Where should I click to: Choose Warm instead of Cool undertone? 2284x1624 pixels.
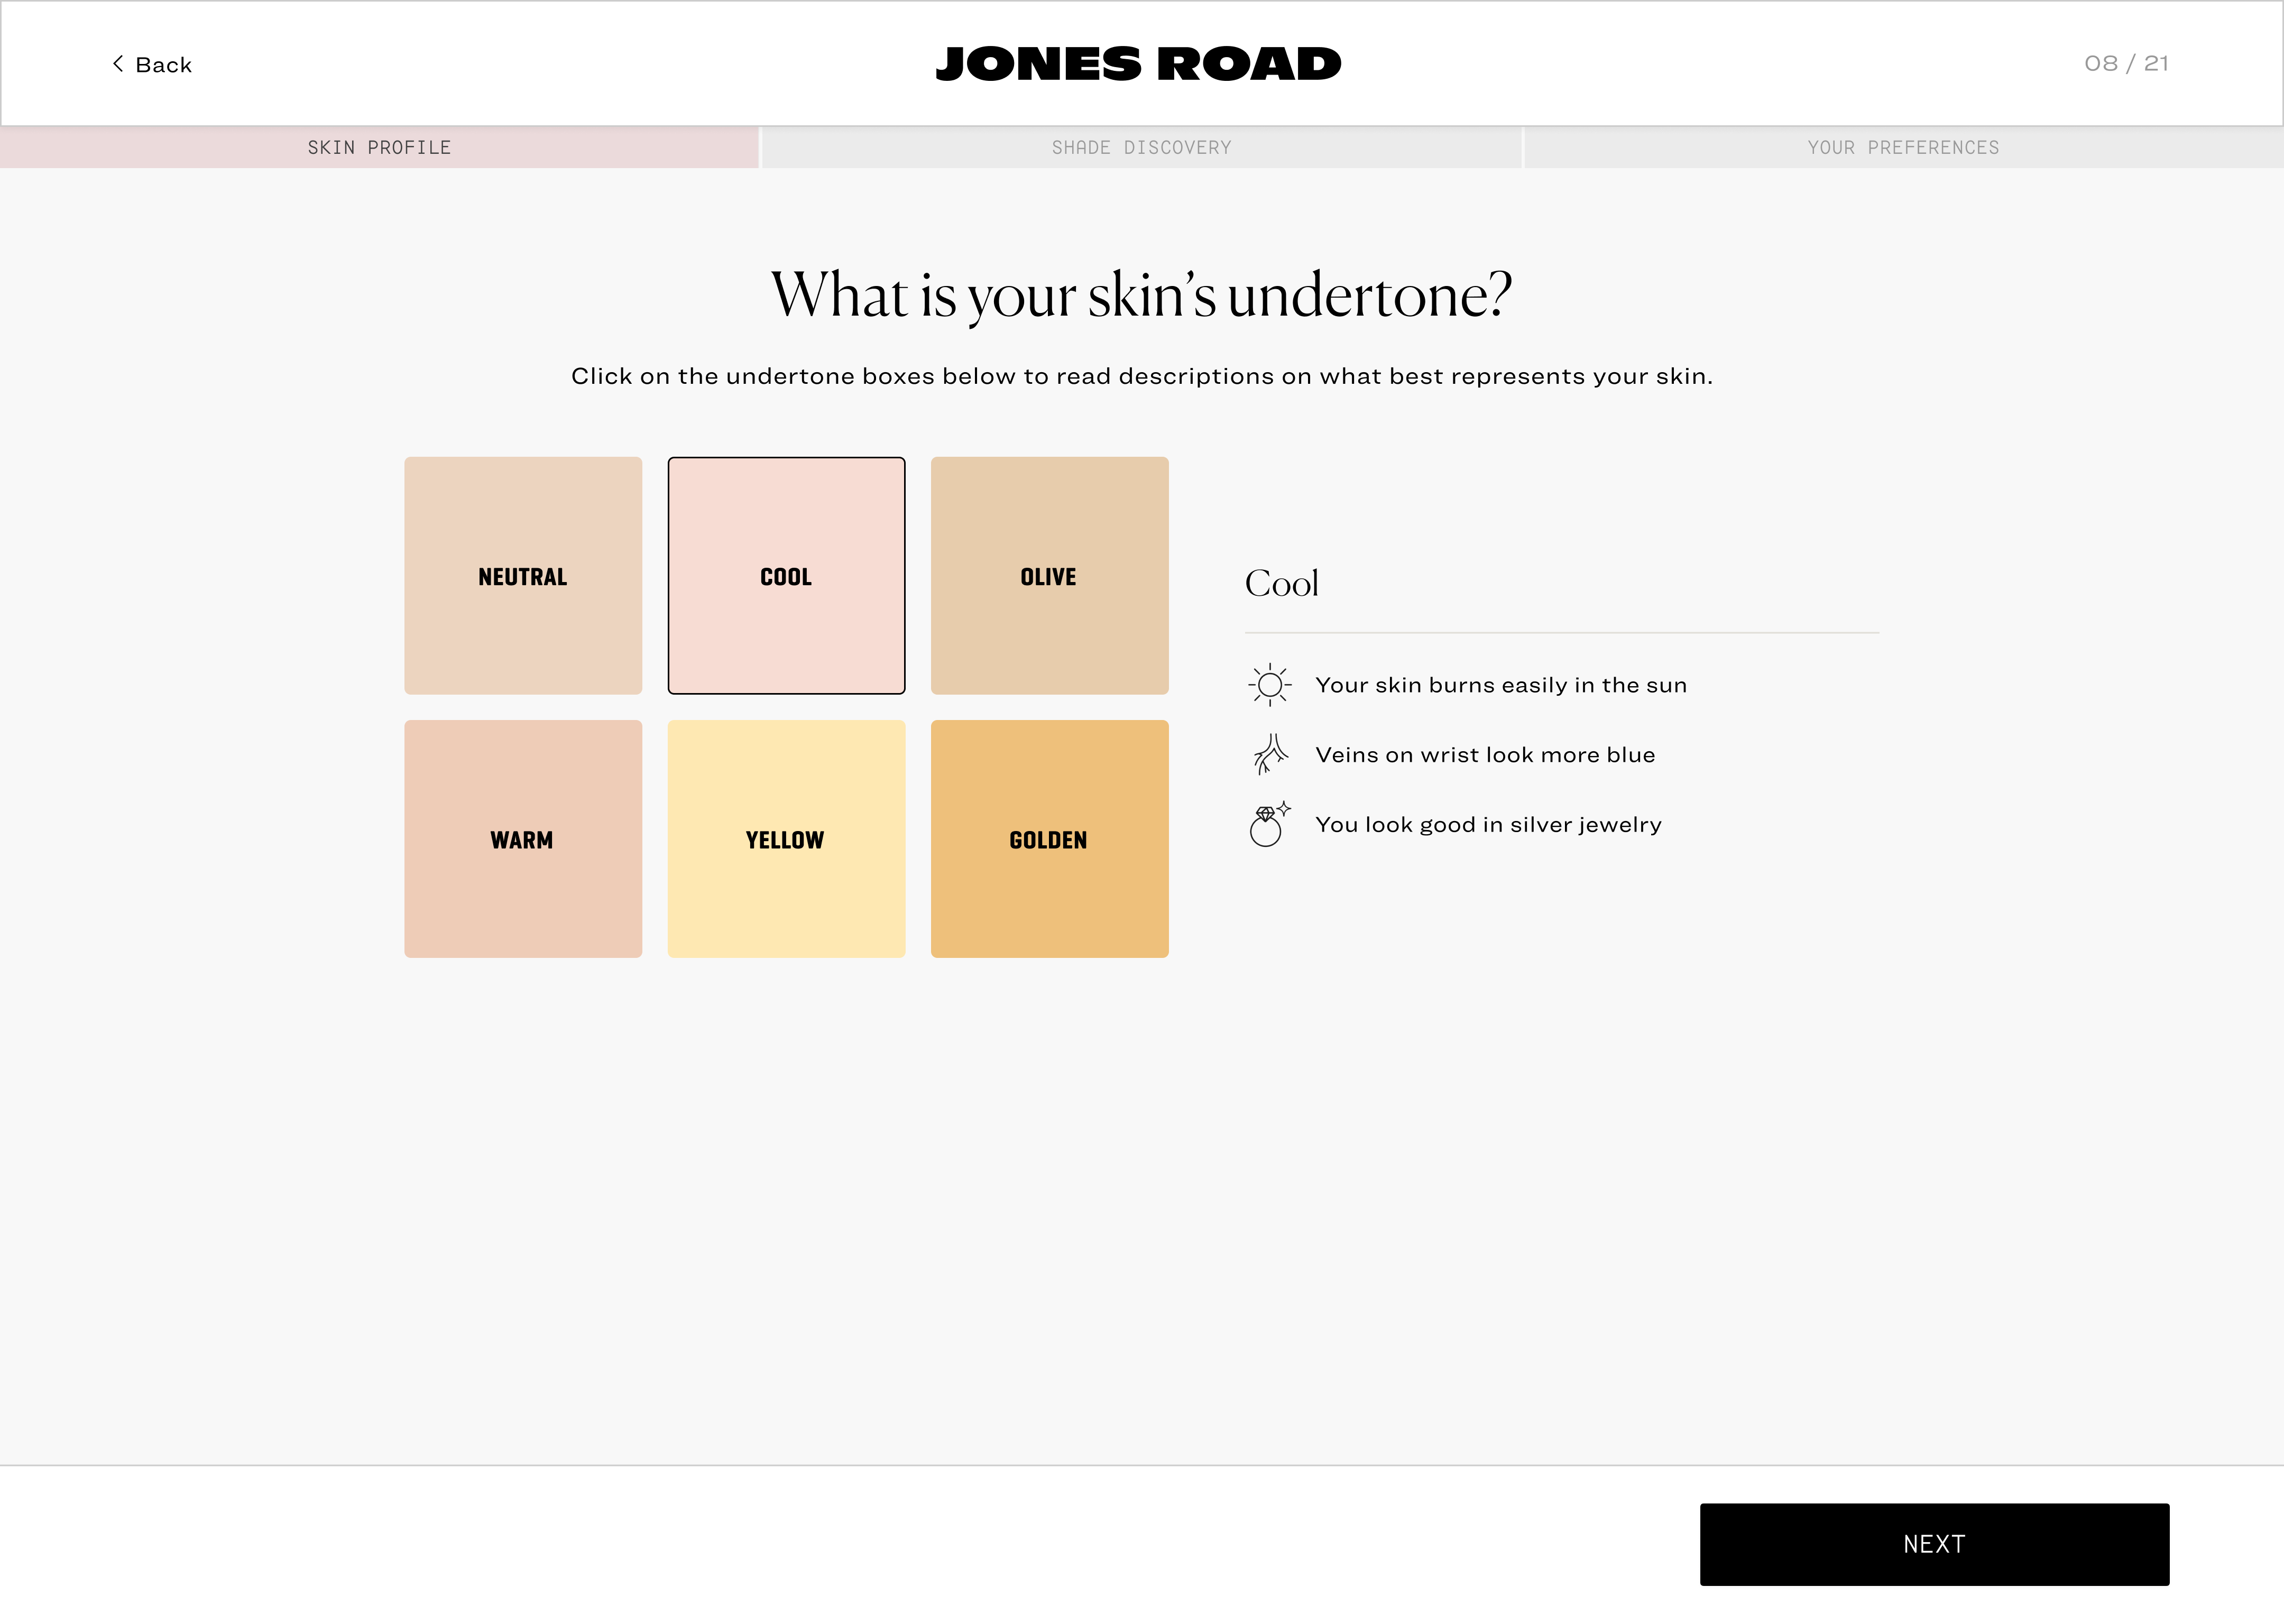click(522, 840)
